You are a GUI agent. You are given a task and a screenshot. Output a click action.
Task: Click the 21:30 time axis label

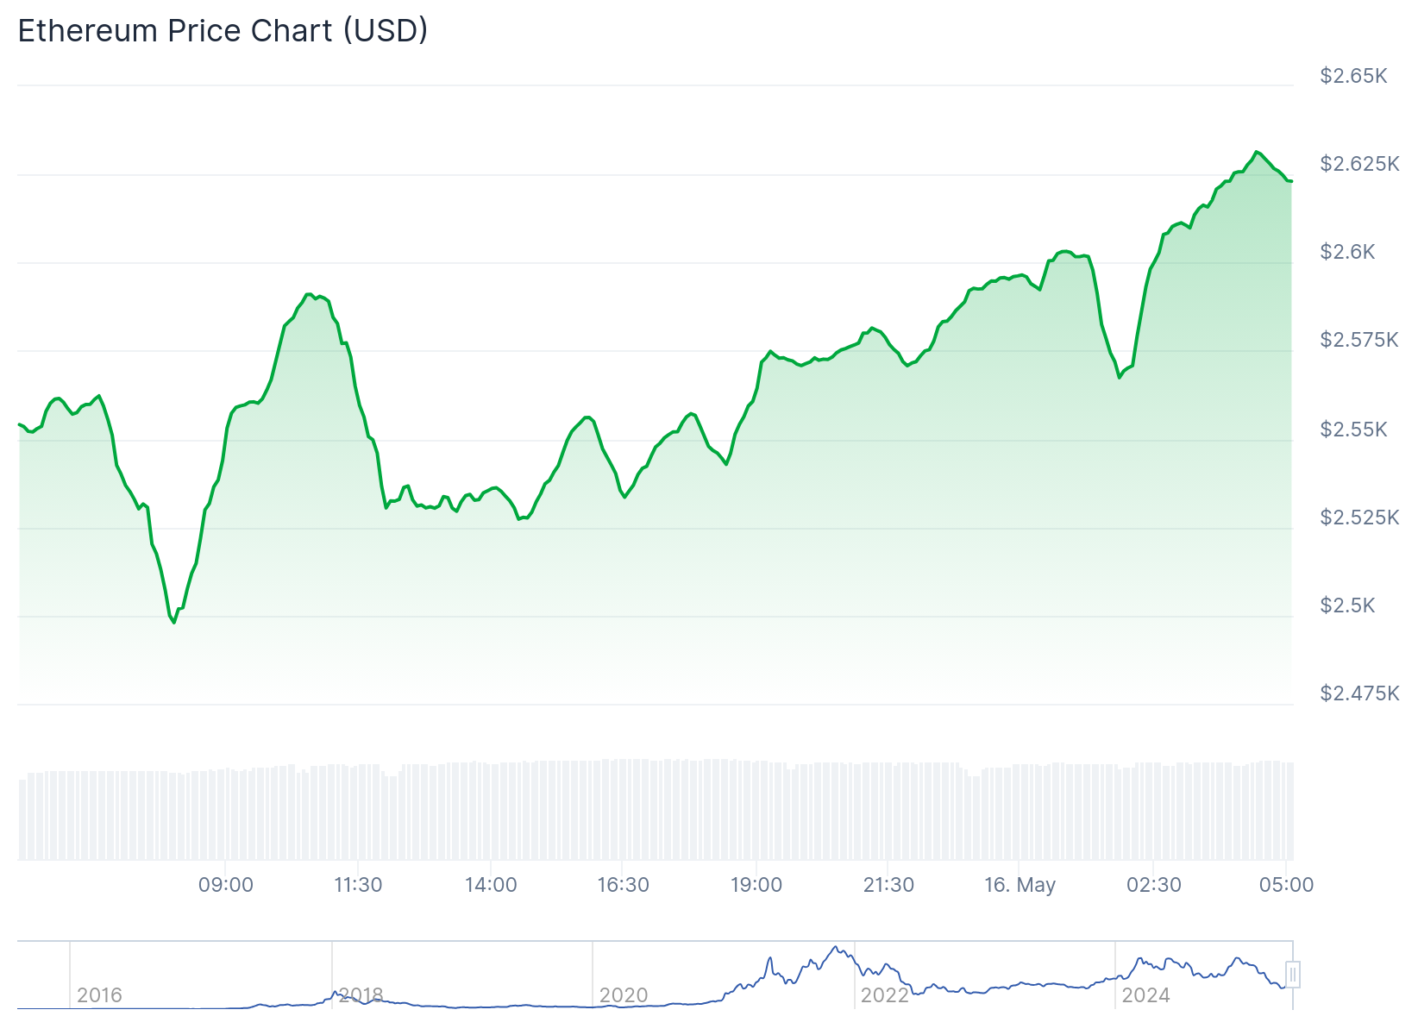click(888, 885)
